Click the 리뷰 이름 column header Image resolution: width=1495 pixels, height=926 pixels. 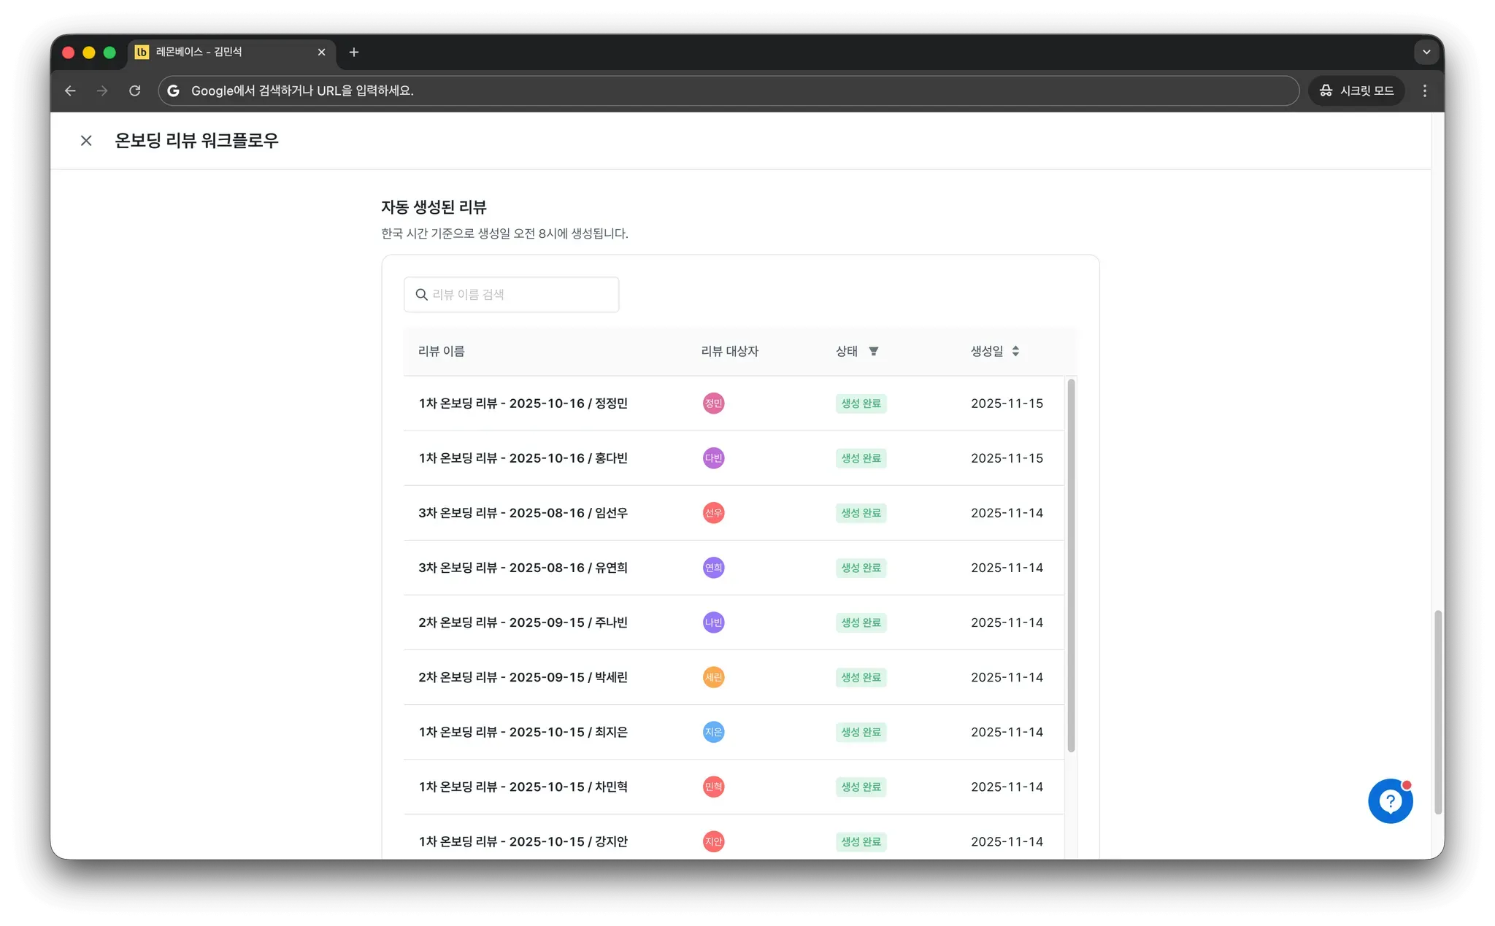(441, 352)
